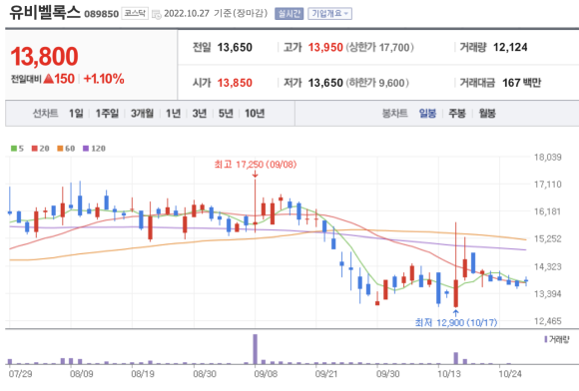Click the tall volume bar at 09/08
The height and width of the screenshot is (391, 579).
(256, 349)
